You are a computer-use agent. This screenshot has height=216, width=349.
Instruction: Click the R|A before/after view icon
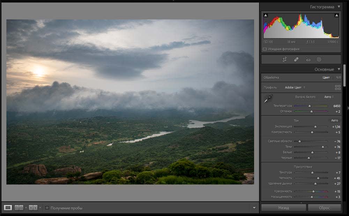coord(19,208)
